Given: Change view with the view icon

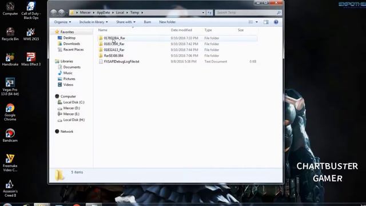Looking at the screenshot, I should tap(250, 22).
